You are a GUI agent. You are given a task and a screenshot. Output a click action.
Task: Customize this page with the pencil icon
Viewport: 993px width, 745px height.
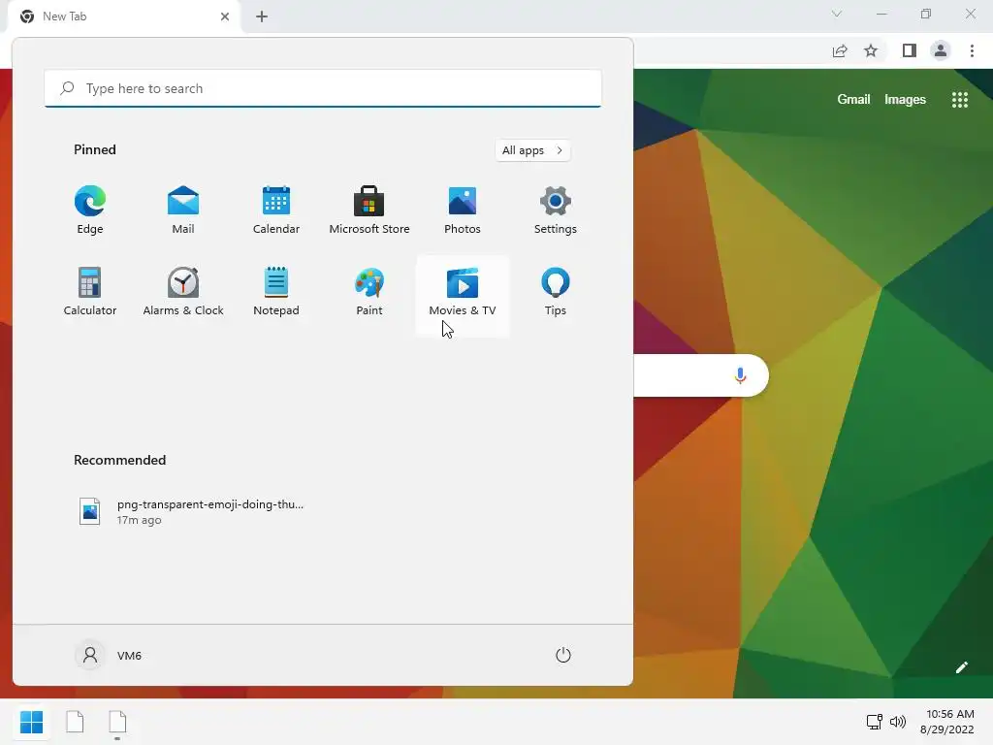(x=961, y=667)
